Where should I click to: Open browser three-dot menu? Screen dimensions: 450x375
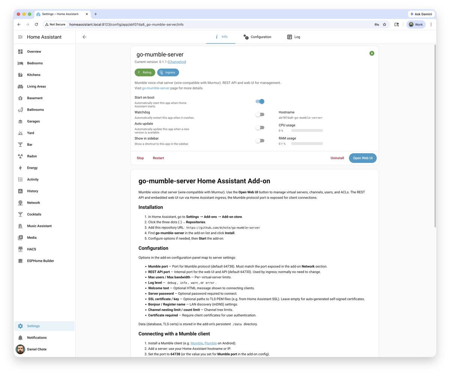(431, 24)
